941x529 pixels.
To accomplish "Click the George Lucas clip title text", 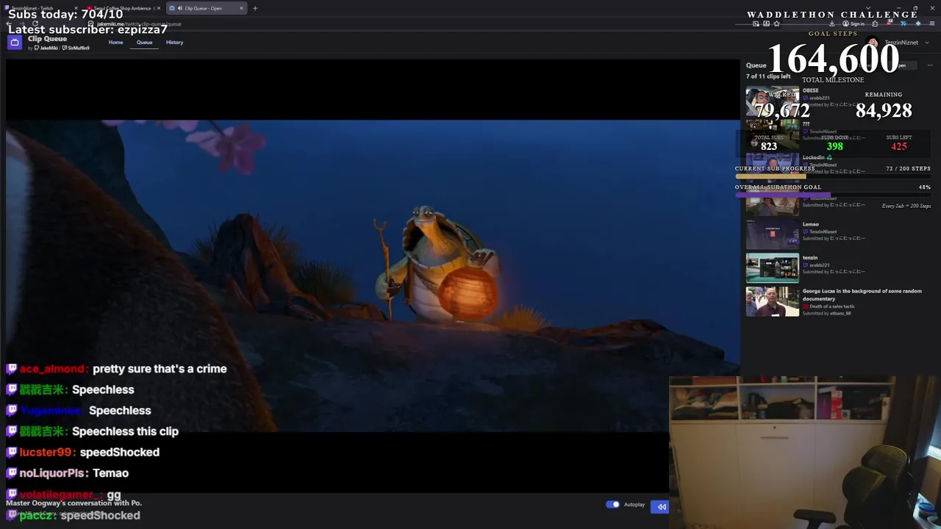I will click(x=862, y=295).
